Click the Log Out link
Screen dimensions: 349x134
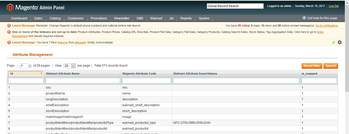(x=334, y=6)
